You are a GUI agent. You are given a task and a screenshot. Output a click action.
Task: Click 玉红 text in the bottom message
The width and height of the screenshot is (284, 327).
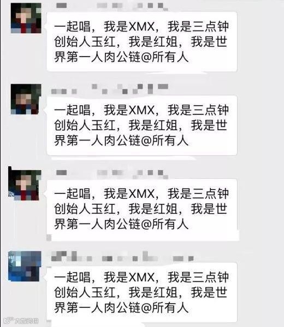tap(103, 292)
